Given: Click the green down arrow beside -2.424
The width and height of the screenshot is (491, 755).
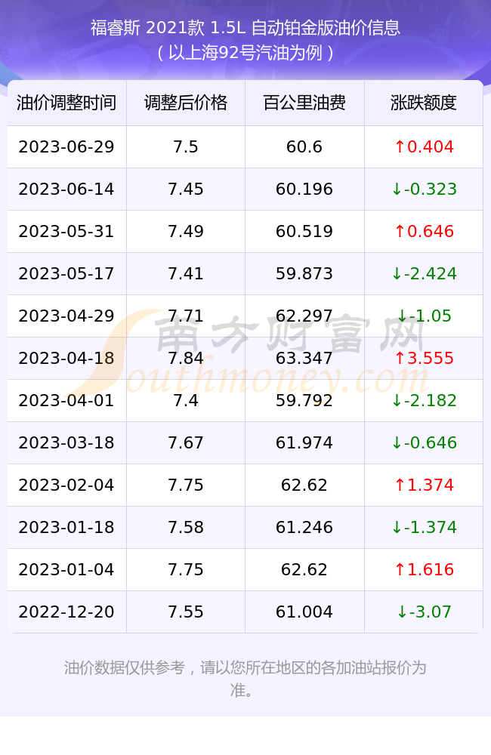Looking at the screenshot, I should pyautogui.click(x=397, y=274).
